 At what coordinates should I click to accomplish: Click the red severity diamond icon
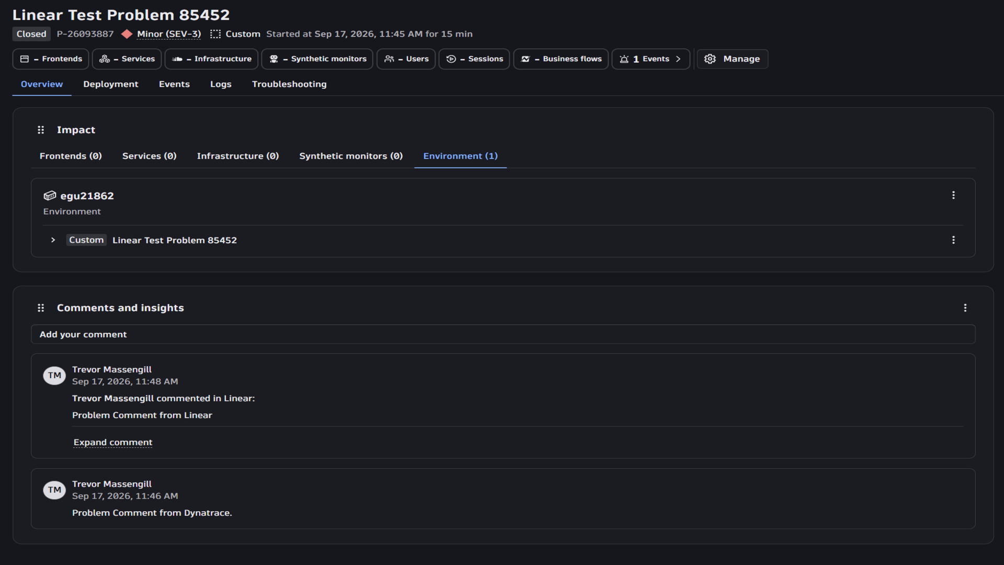click(127, 34)
